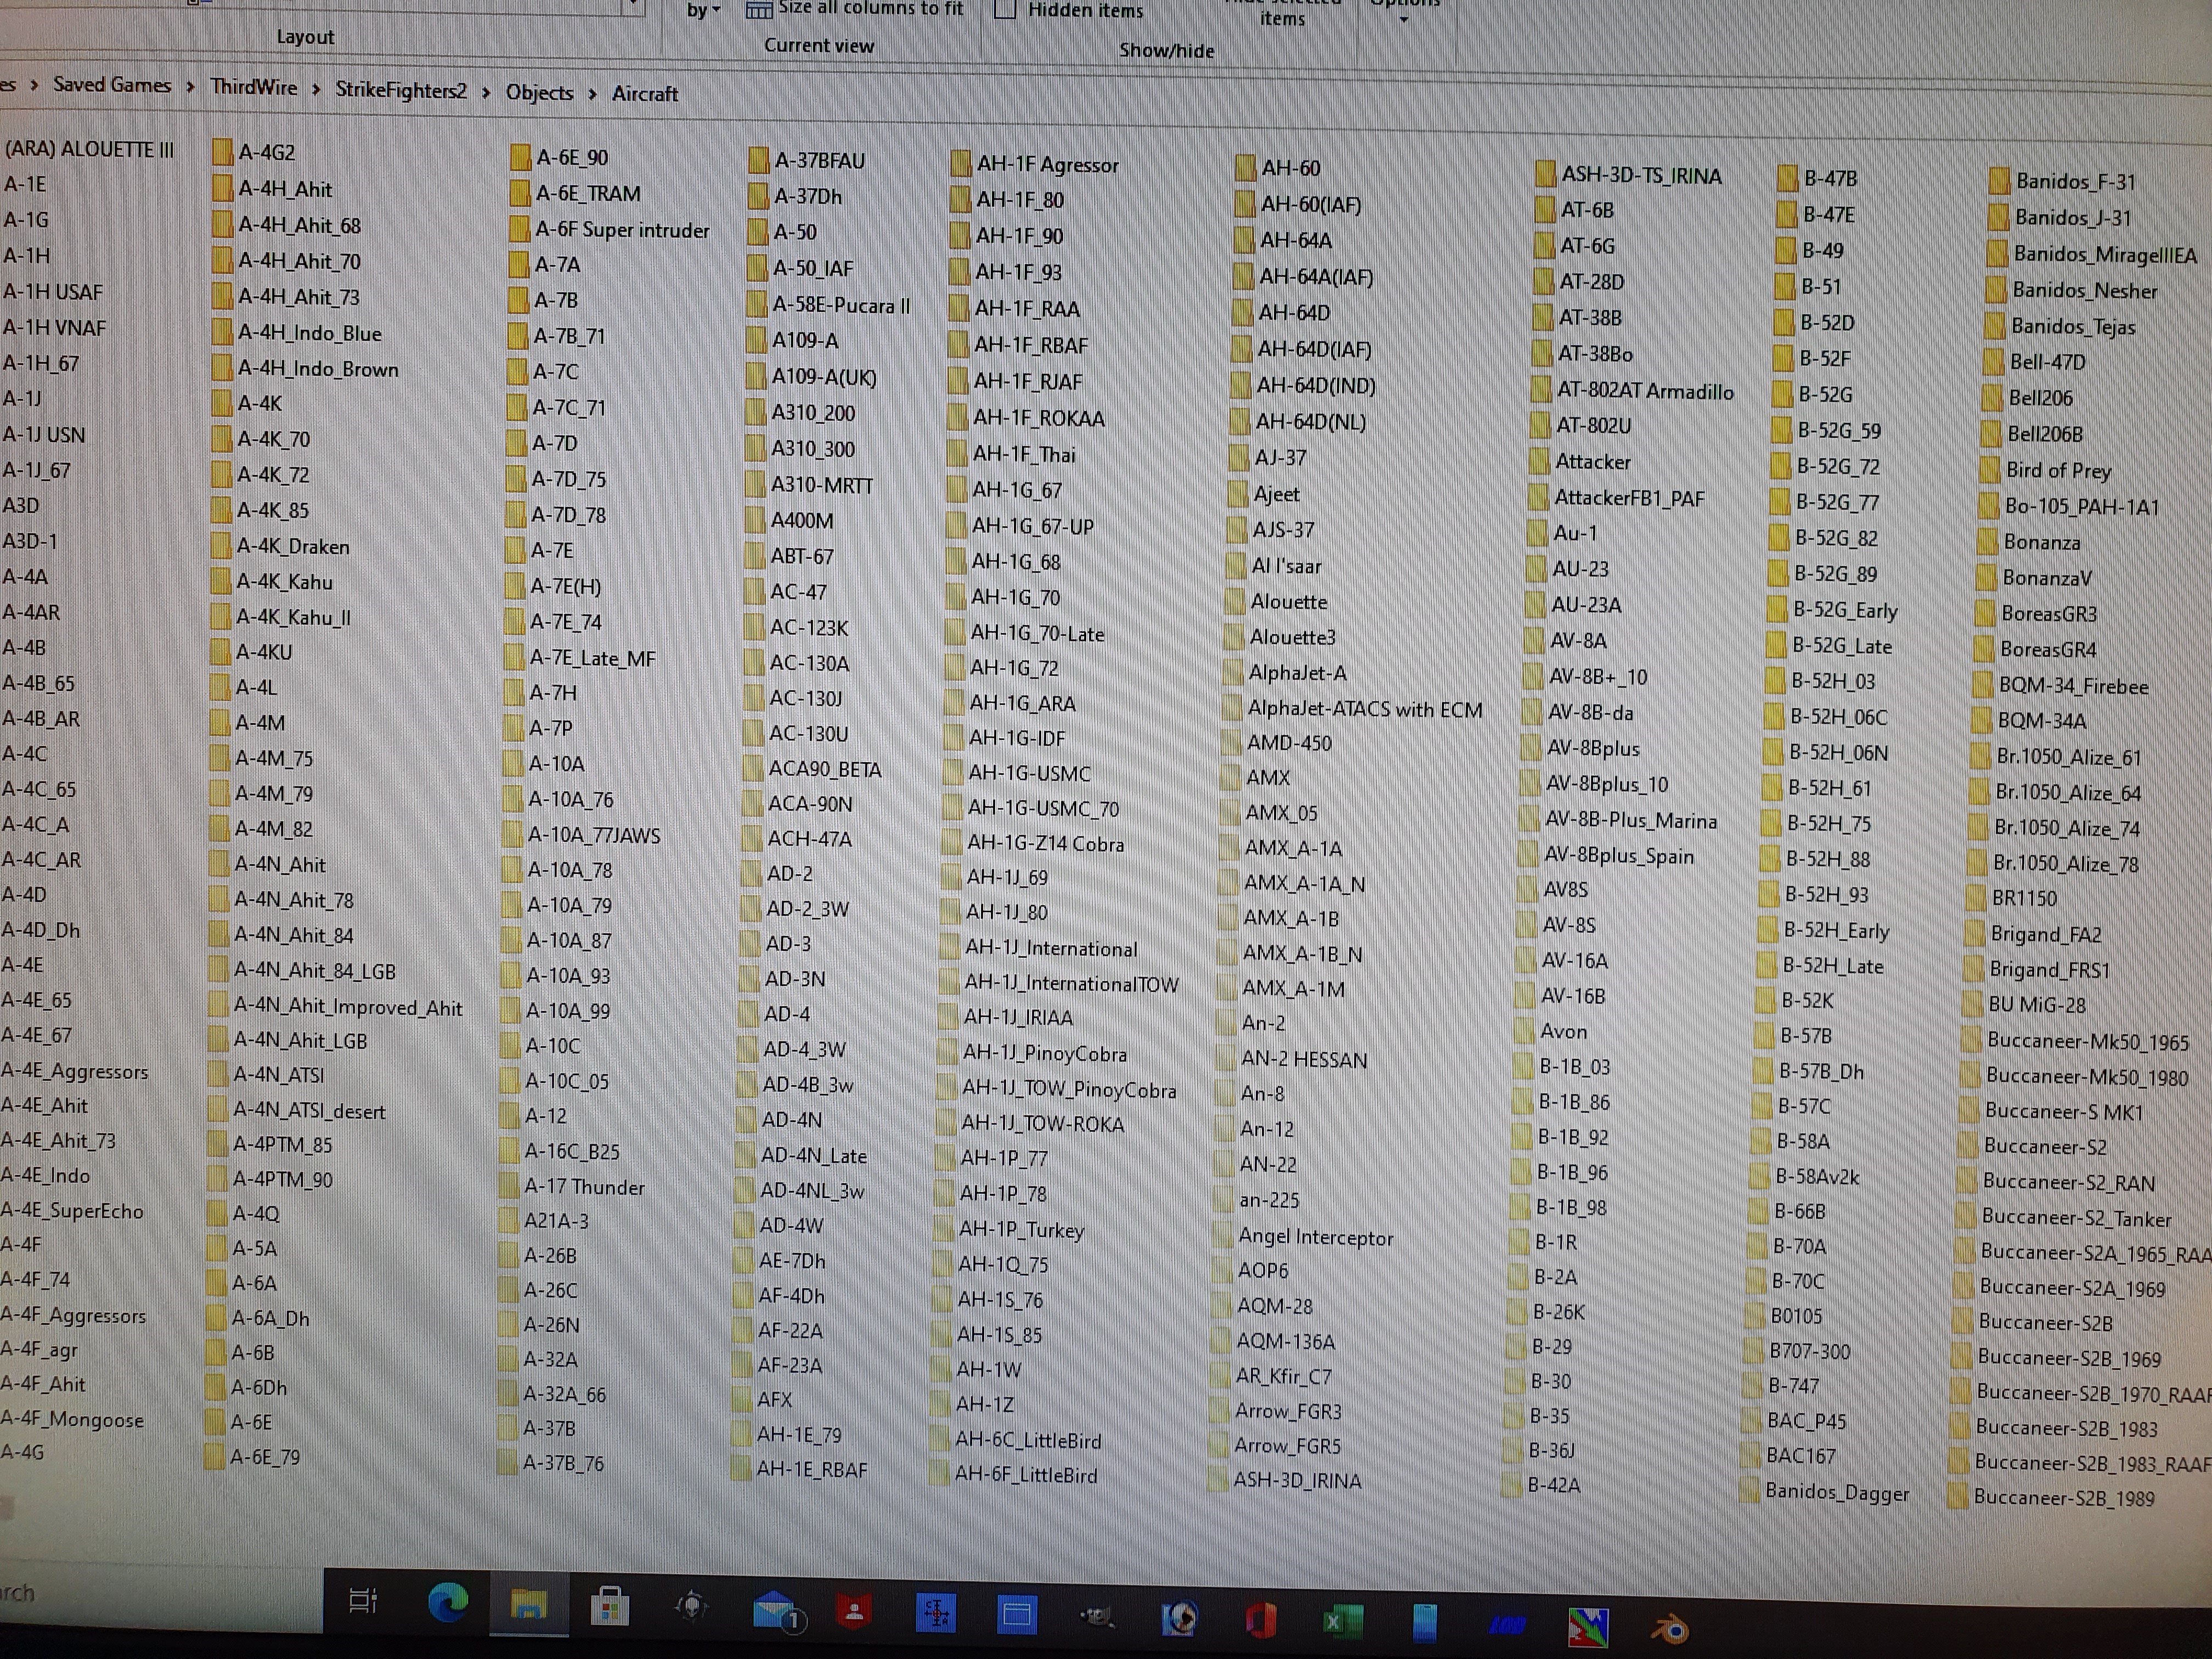2212x1659 pixels.
Task: Open Microsoft Edge from the taskbar
Action: tap(448, 1603)
